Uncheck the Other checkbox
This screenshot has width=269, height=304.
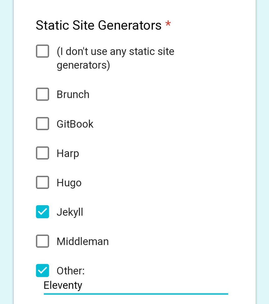(42, 271)
